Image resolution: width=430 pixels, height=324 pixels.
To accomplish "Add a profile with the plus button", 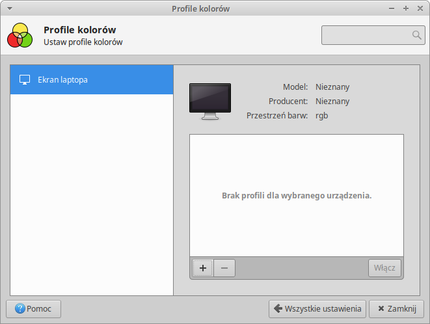I will 203,268.
